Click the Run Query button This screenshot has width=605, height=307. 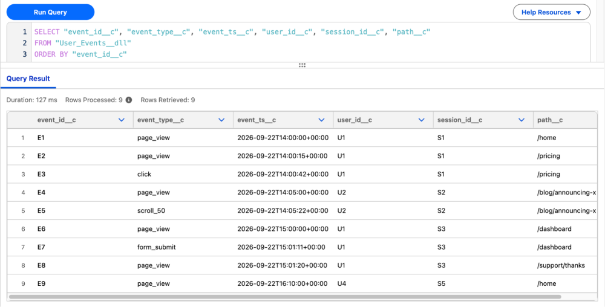pos(51,12)
